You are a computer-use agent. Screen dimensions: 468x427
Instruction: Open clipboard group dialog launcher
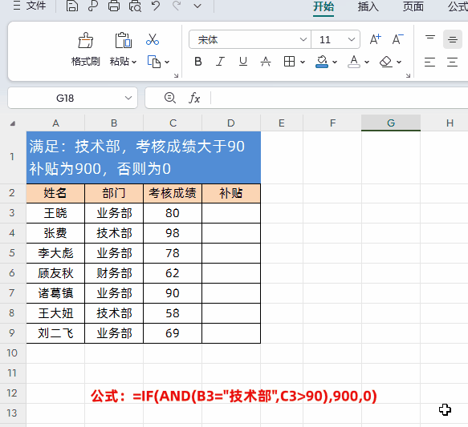click(176, 75)
